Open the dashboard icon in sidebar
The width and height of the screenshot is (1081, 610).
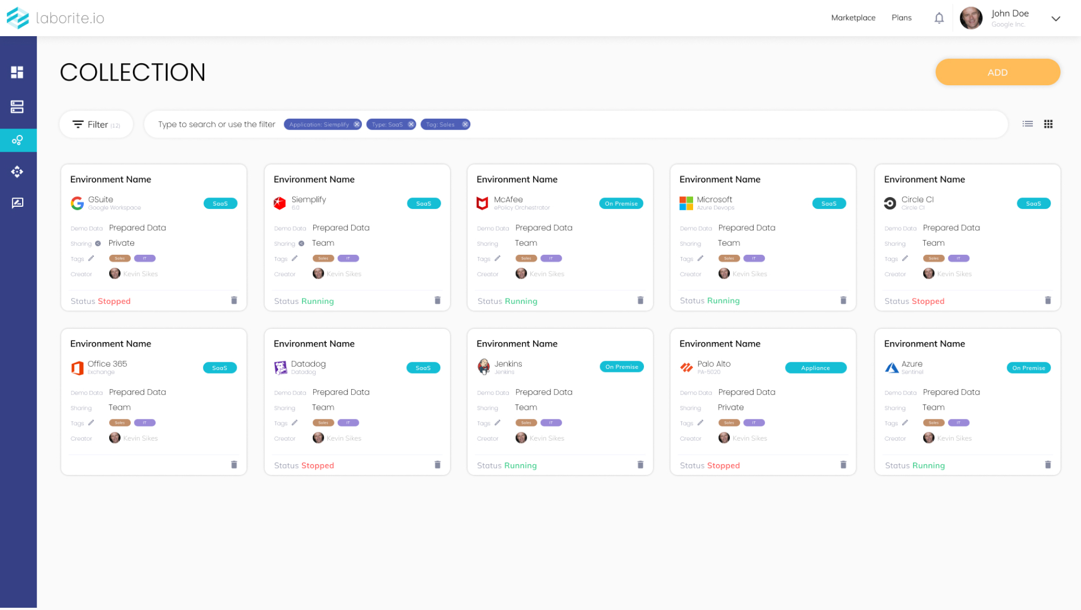[x=17, y=72]
